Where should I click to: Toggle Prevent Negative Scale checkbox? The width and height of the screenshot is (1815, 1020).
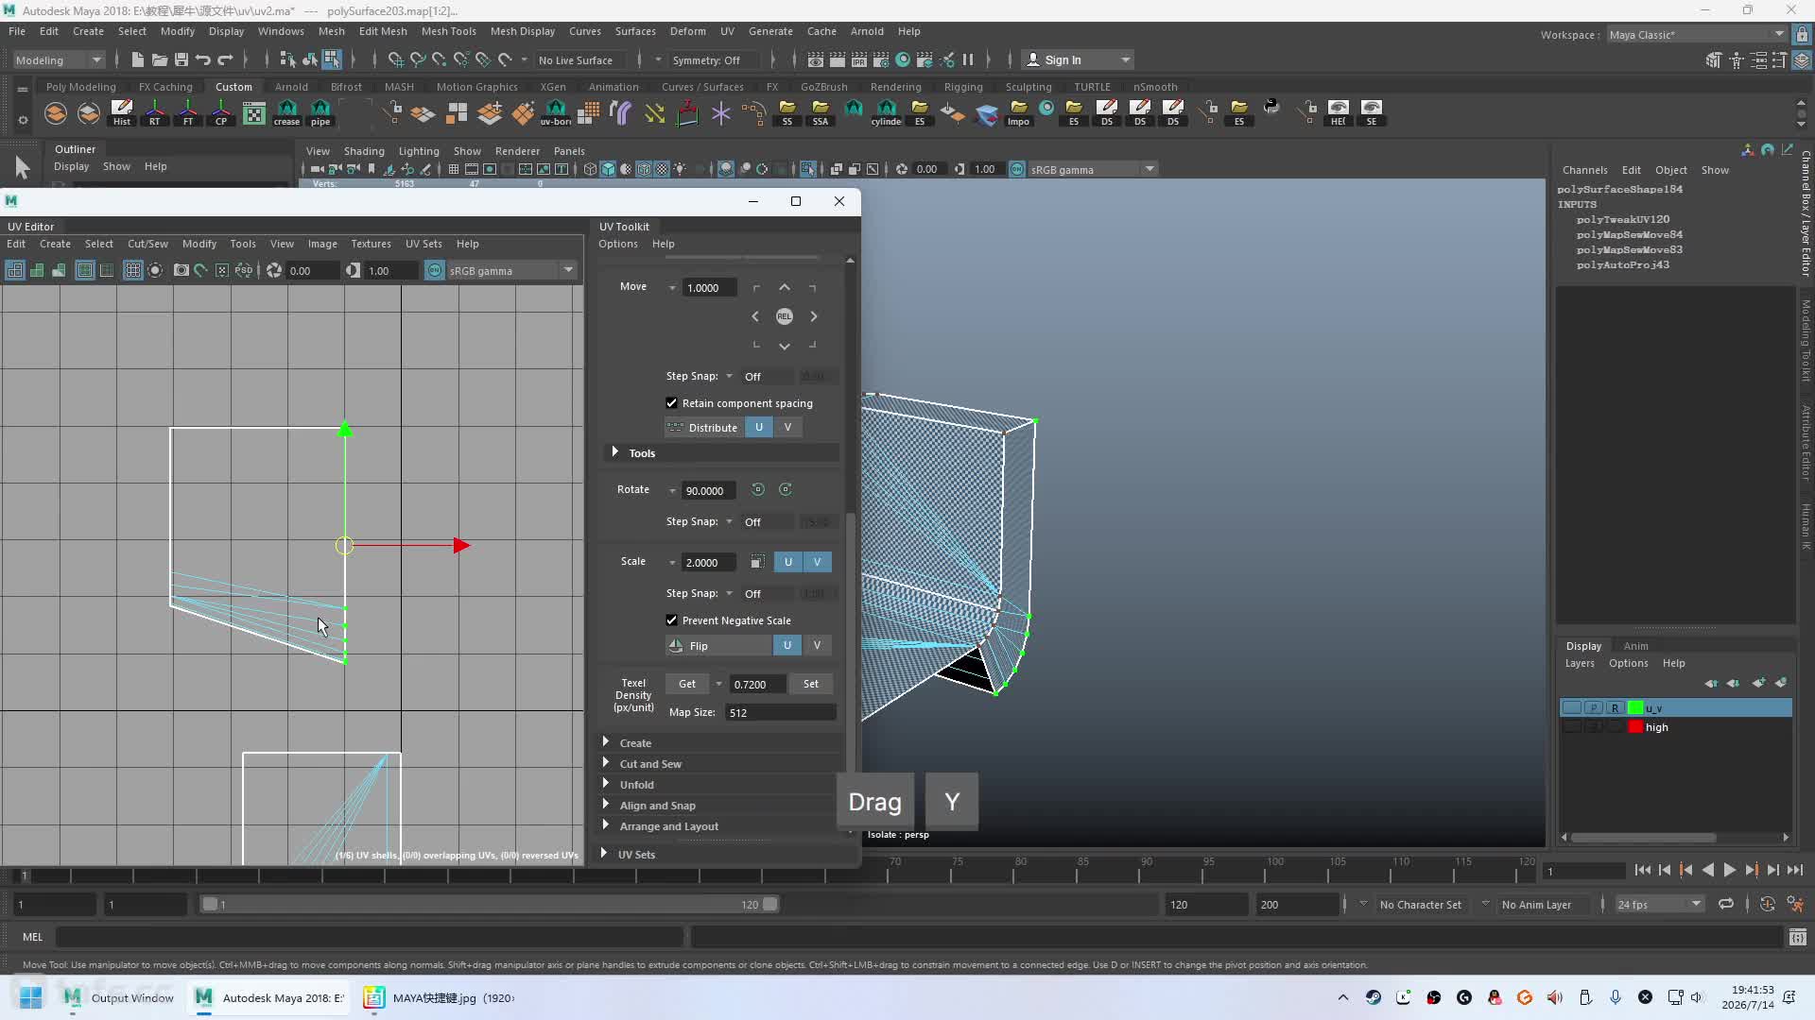click(x=672, y=620)
